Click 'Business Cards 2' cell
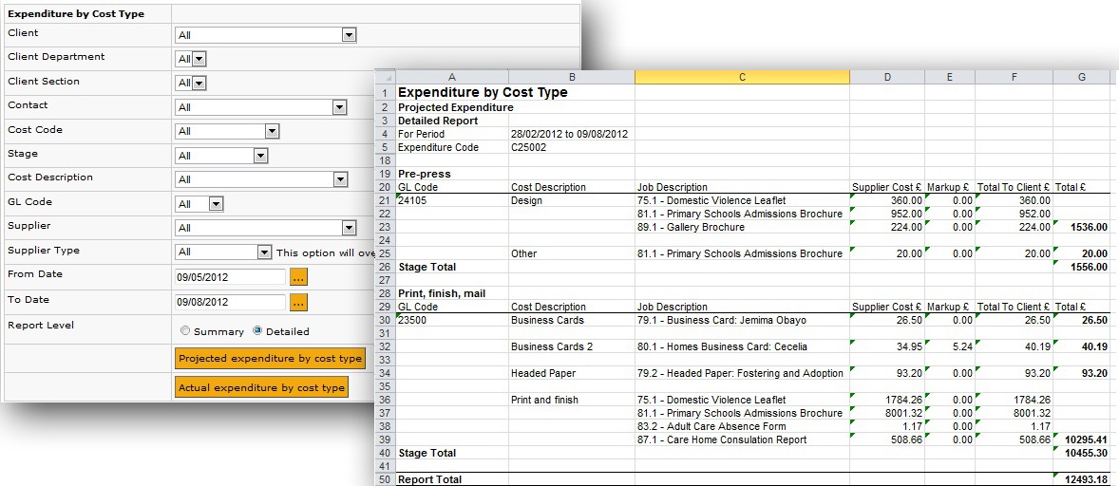 [x=572, y=347]
